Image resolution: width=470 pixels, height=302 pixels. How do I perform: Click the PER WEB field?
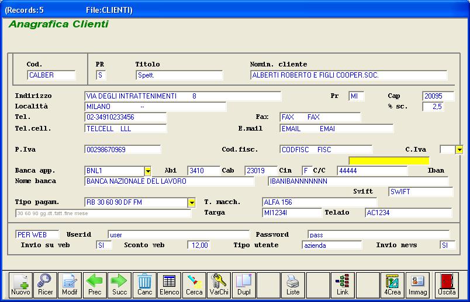pyautogui.click(x=37, y=234)
